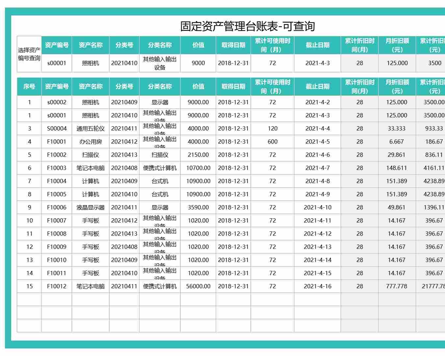Click the 取得日期 column header
Viewport: 445px width, 356px height.
tap(233, 86)
